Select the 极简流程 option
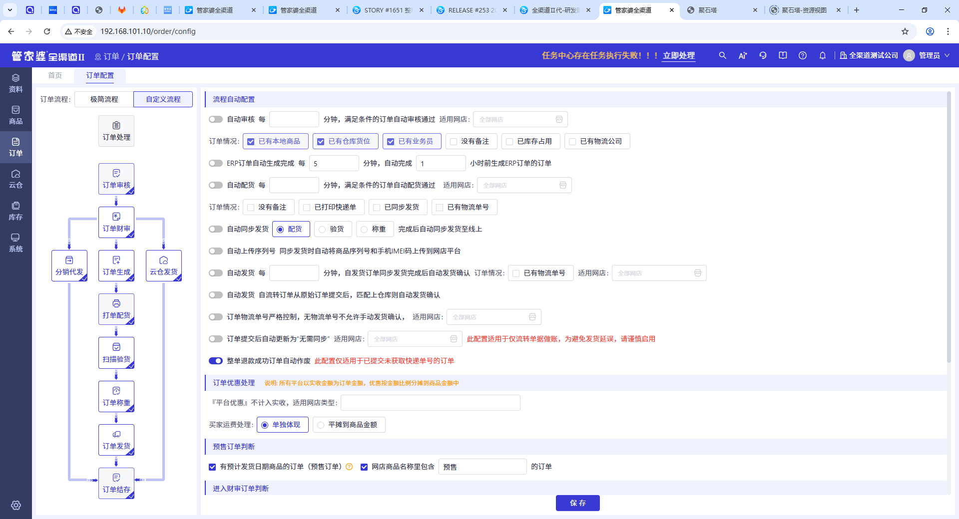 tap(104, 99)
